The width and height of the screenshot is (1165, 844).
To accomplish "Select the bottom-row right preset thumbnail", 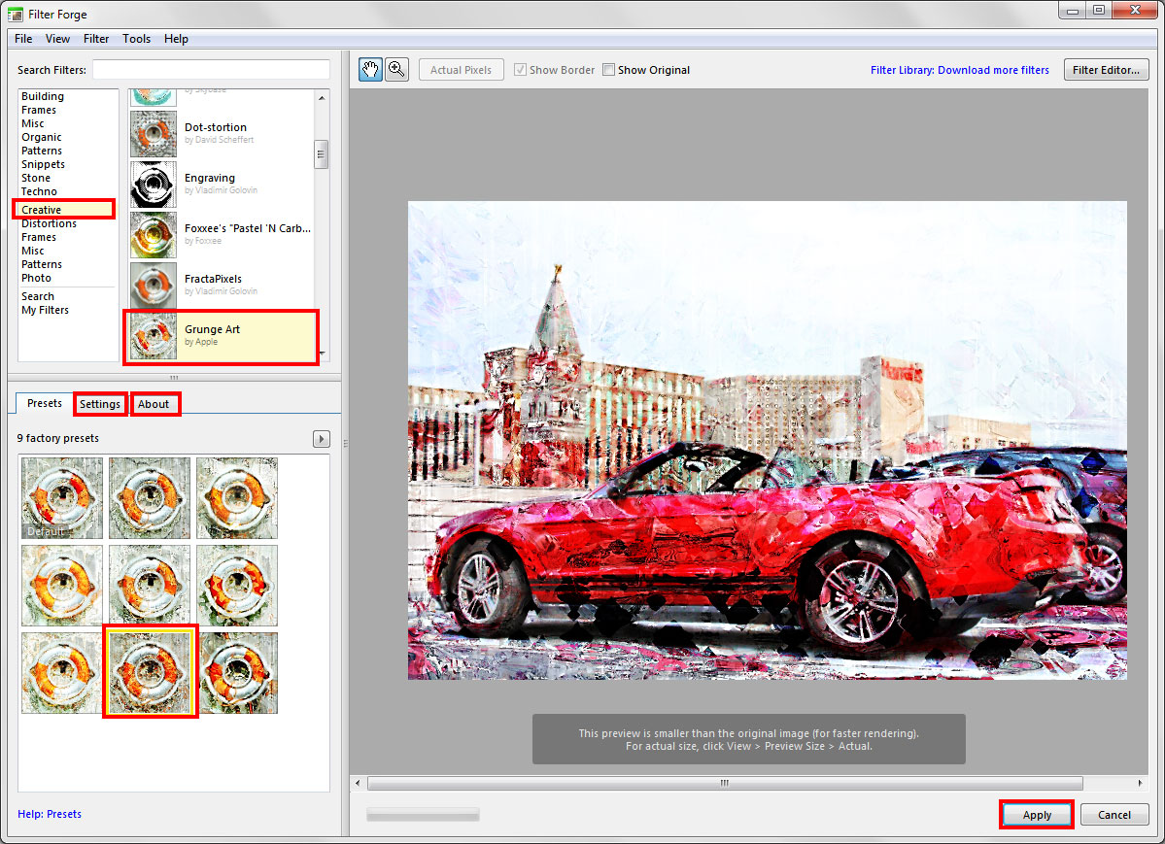I will click(237, 673).
